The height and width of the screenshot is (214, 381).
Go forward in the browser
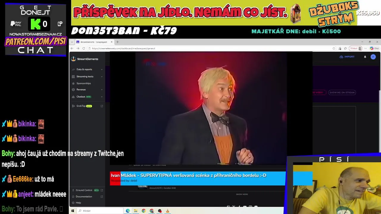pos(78,48)
